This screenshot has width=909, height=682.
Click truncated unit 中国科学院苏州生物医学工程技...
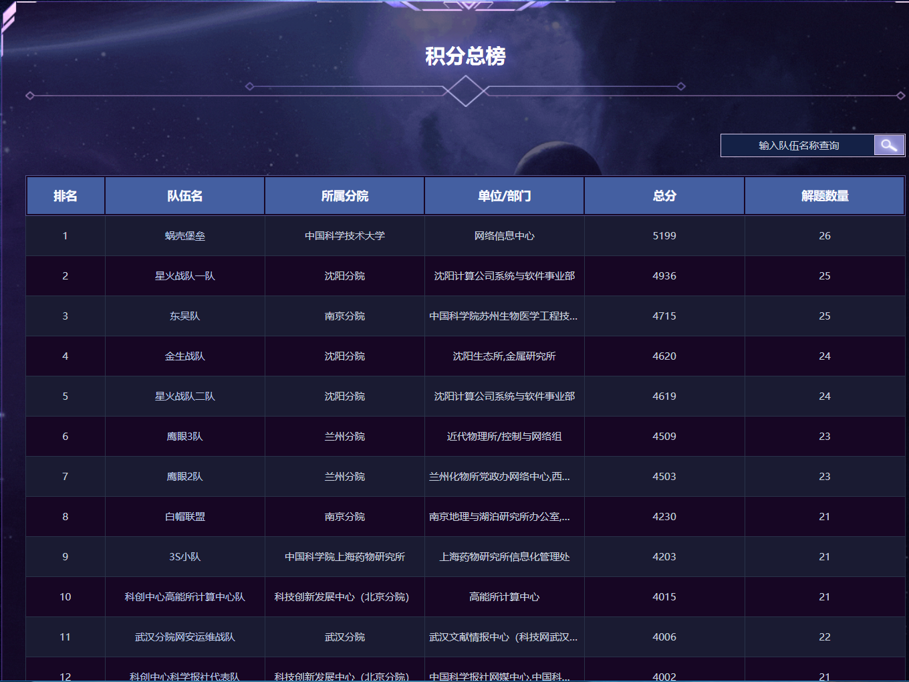pos(503,316)
